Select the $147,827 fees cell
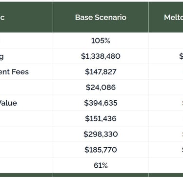The width and height of the screenshot is (183, 179). [101, 72]
